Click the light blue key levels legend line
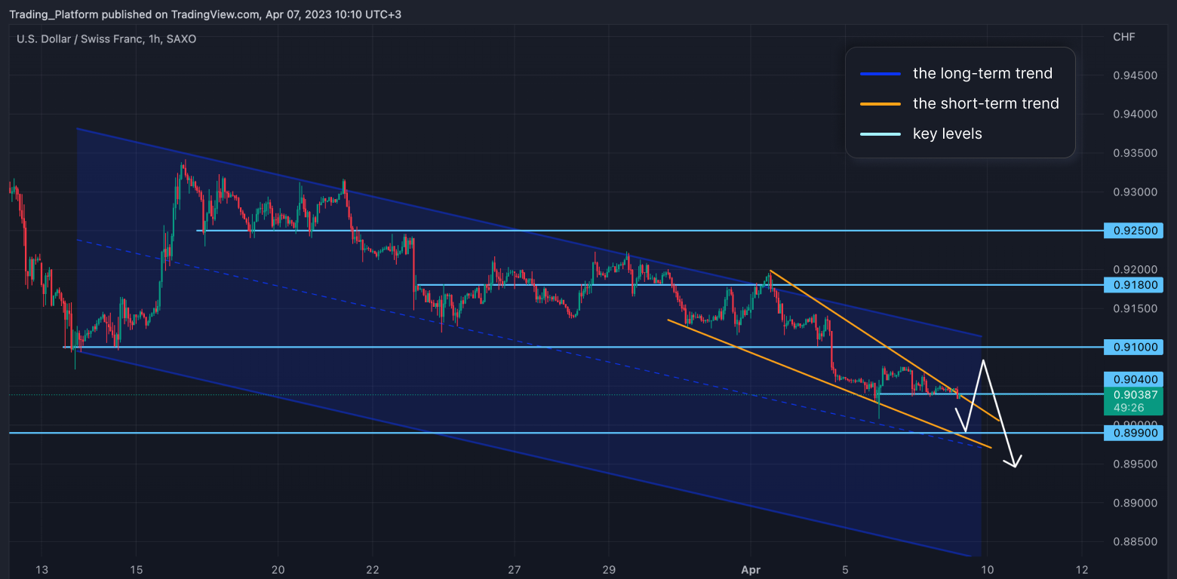The height and width of the screenshot is (579, 1177). [880, 134]
